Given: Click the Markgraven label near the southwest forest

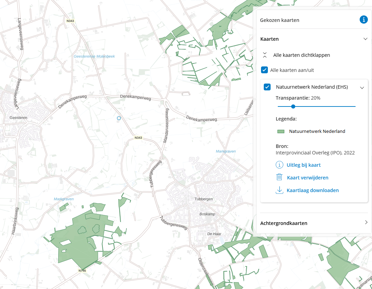Looking at the screenshot, I should pos(64,199).
